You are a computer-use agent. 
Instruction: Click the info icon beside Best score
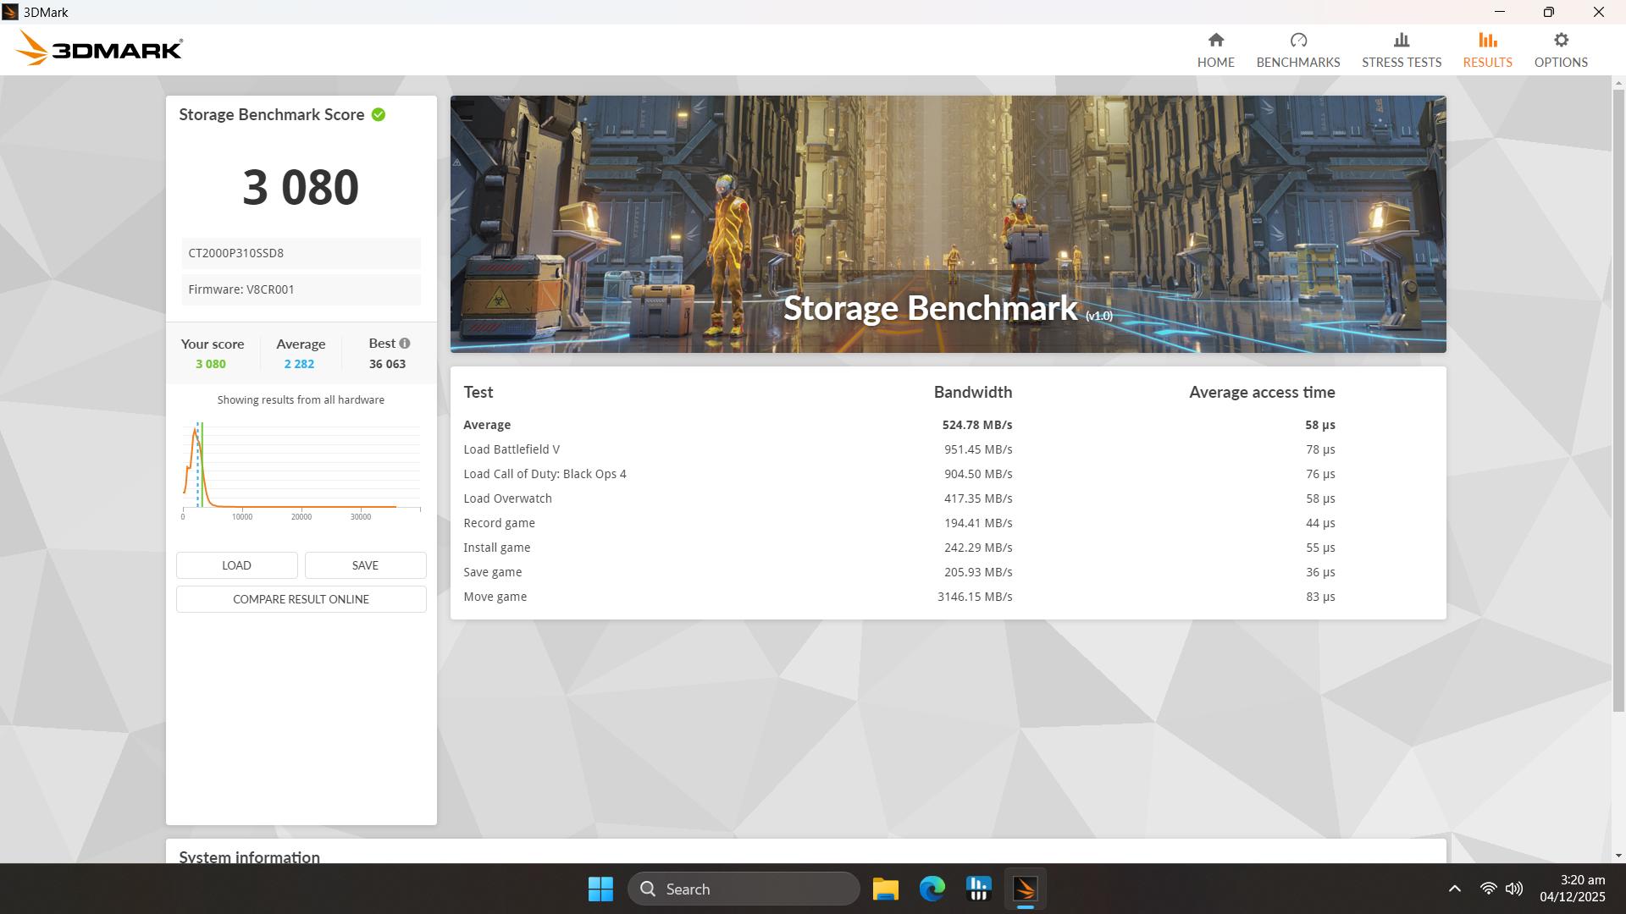pos(404,343)
